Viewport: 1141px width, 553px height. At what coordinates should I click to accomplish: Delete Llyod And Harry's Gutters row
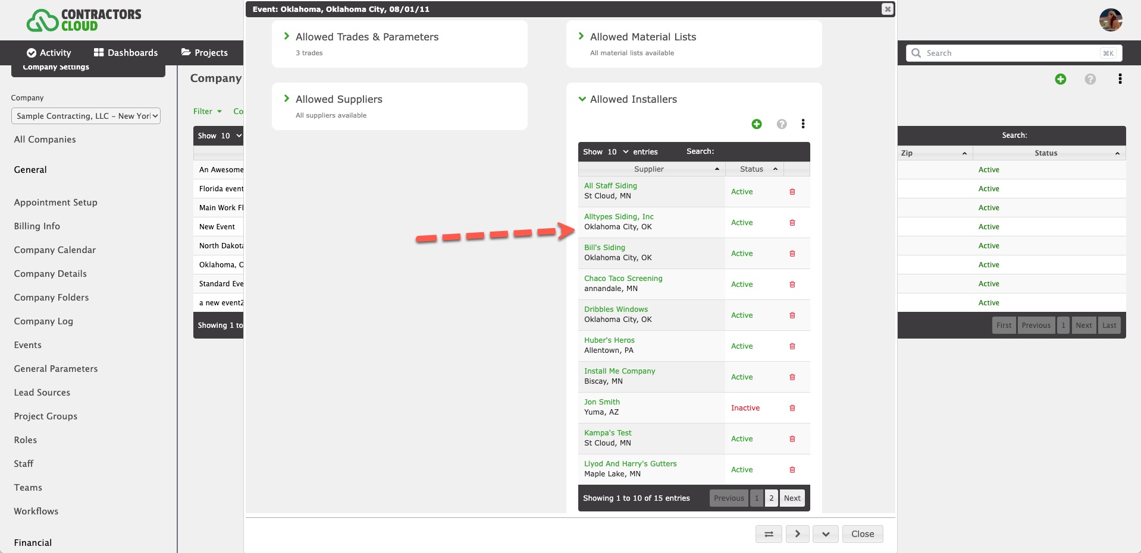[x=792, y=470]
